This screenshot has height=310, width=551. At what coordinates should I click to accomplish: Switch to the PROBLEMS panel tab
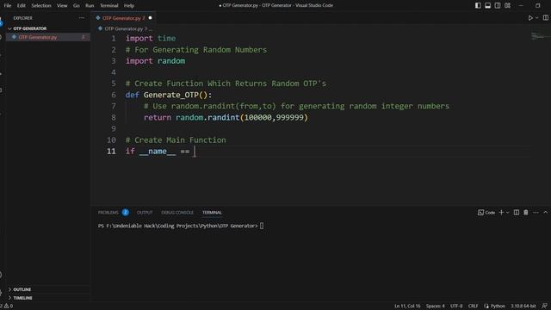pyautogui.click(x=108, y=213)
